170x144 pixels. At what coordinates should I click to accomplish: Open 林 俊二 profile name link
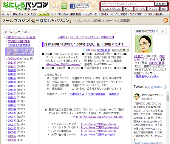139,56
